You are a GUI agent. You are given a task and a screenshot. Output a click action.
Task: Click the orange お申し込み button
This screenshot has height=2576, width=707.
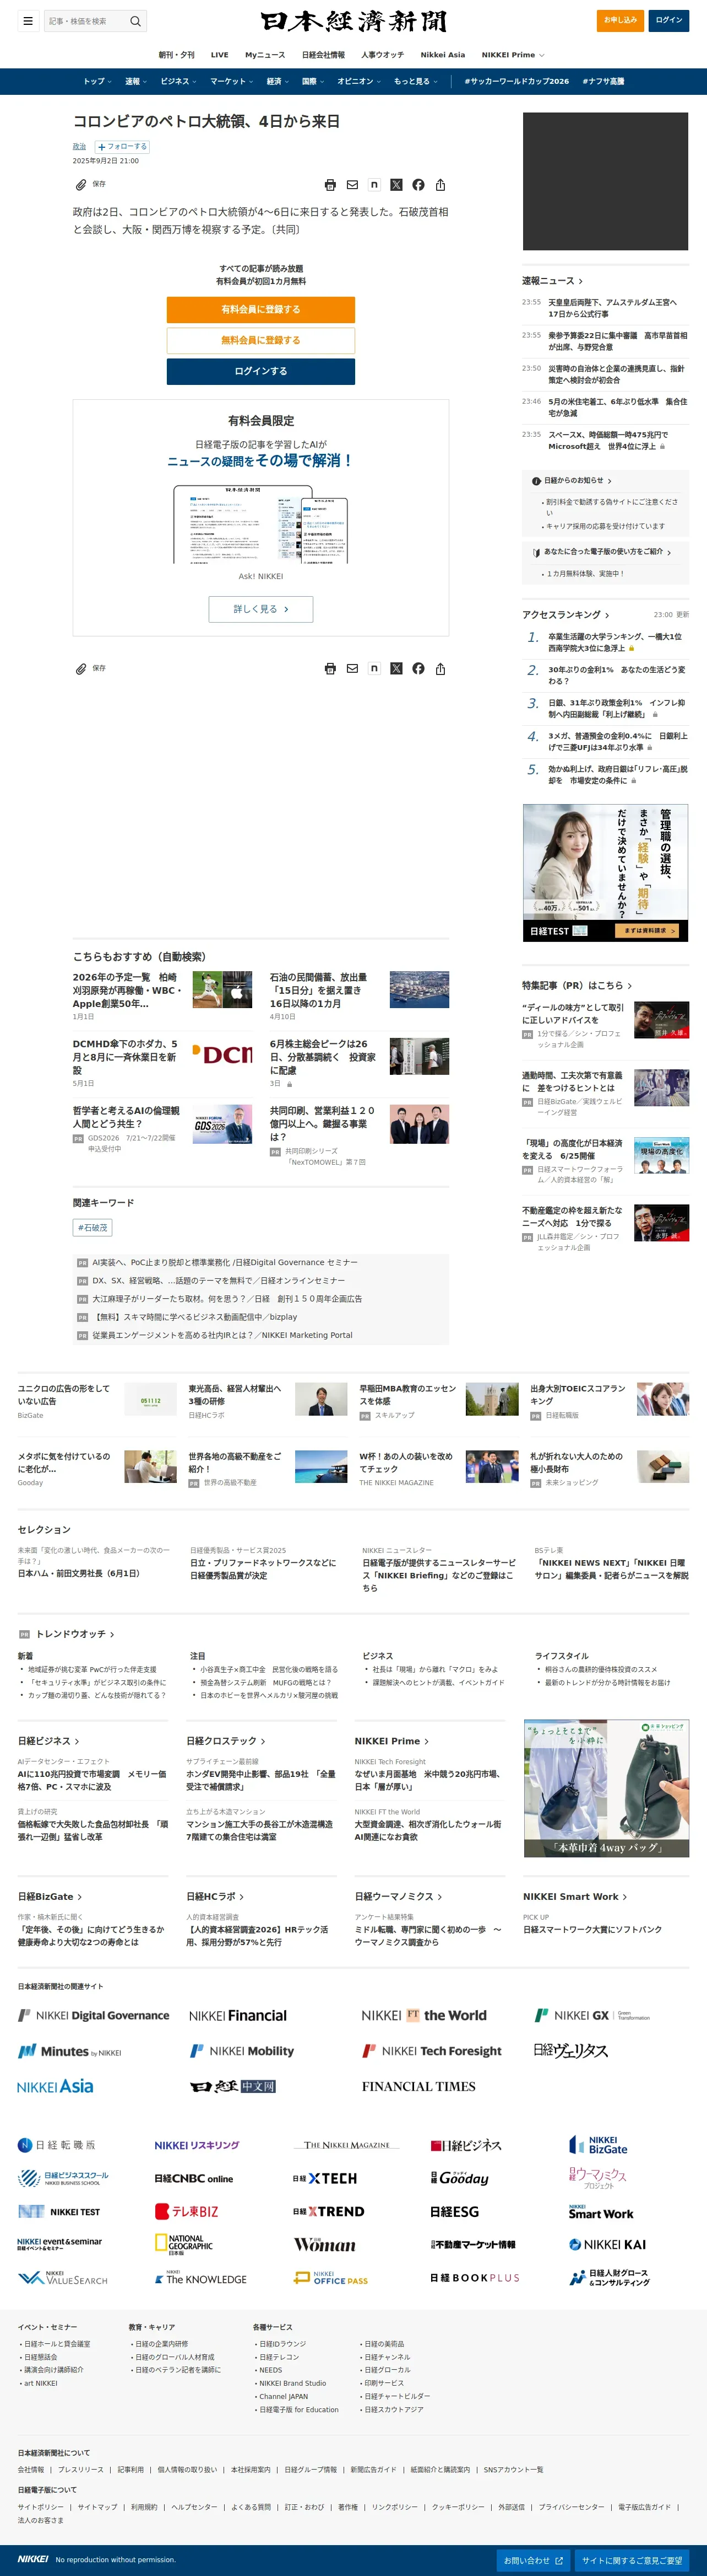point(619,20)
